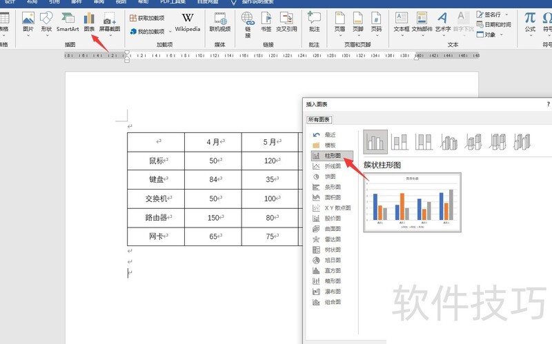Click the 图表 (Chart) icon in ribbon
The image size is (552, 344).
click(89, 22)
